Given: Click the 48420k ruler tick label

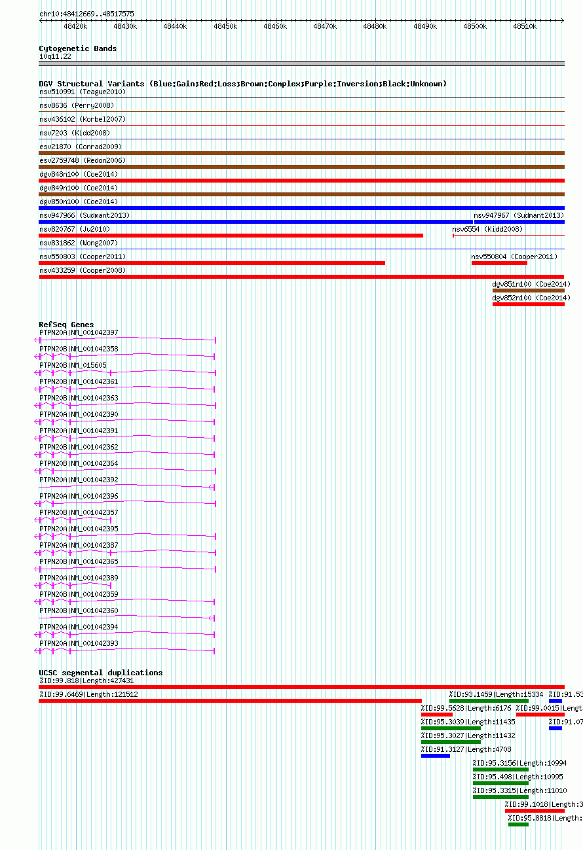Looking at the screenshot, I should click(x=75, y=27).
